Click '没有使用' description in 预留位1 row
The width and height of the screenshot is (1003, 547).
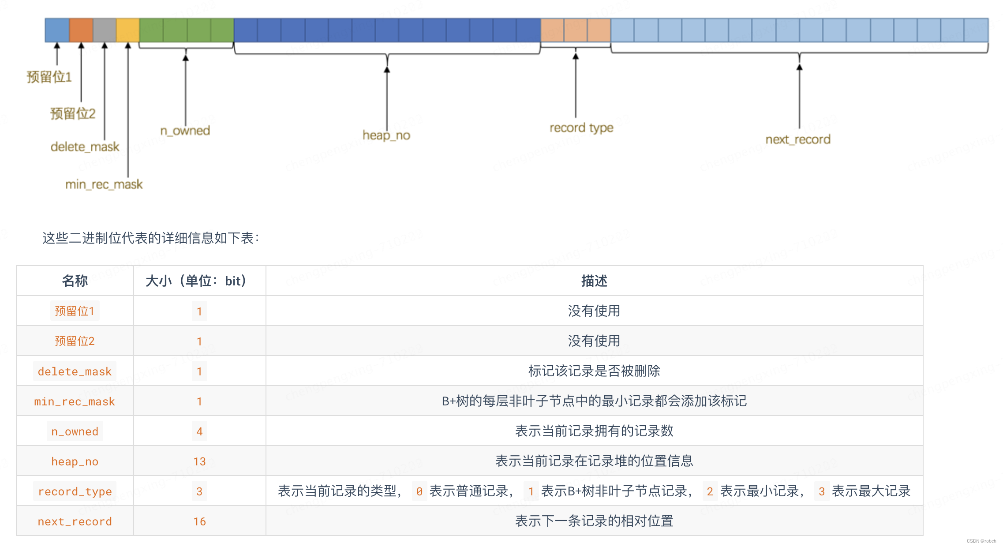coord(594,311)
